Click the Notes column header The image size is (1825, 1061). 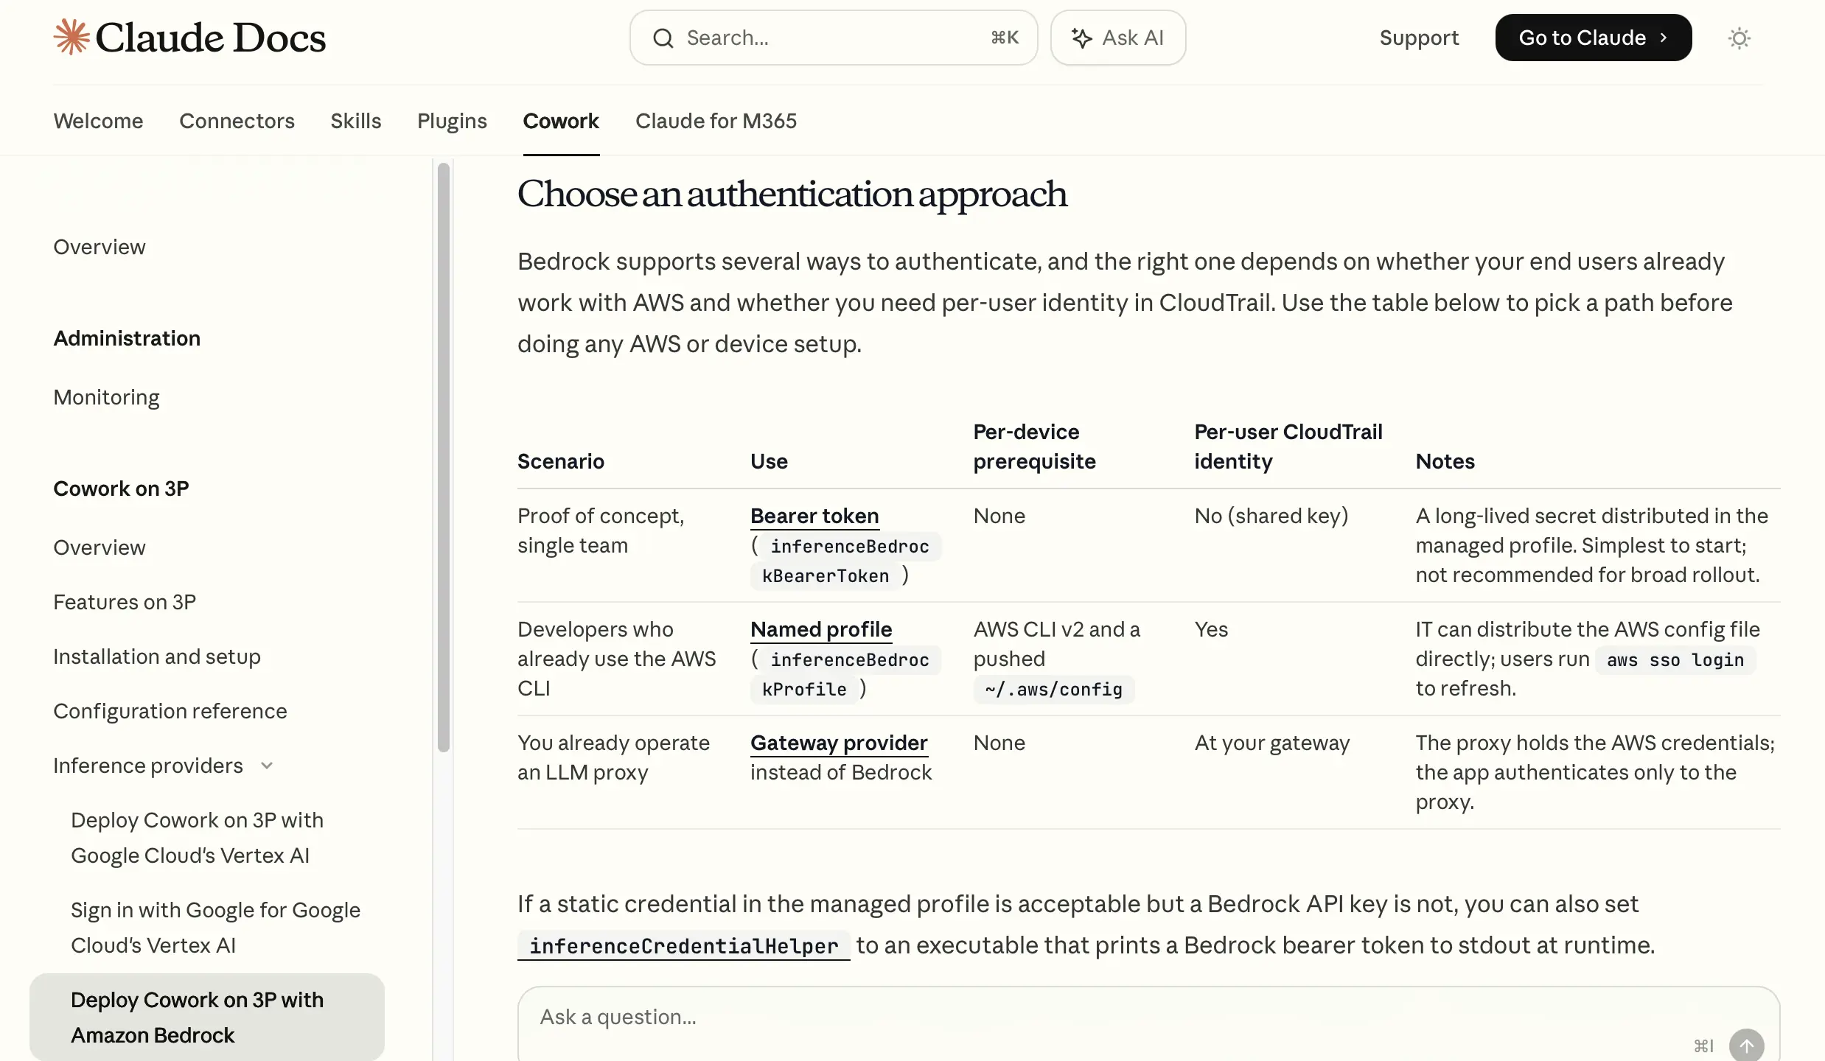click(x=1445, y=461)
